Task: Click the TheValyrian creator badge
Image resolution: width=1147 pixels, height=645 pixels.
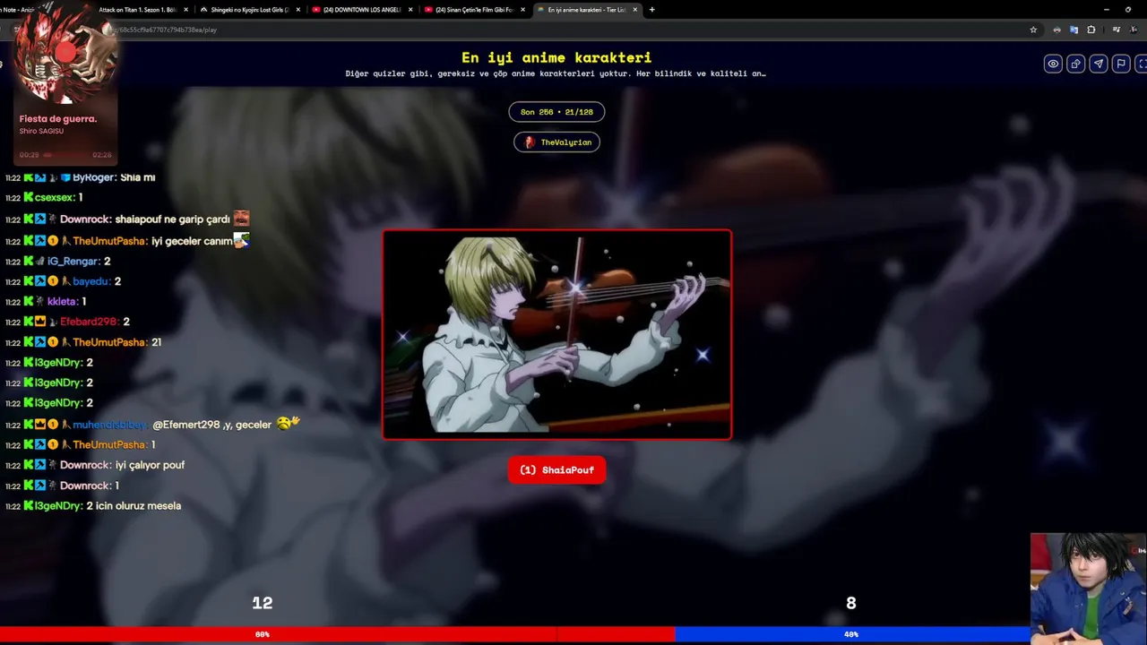Action: 556,142
